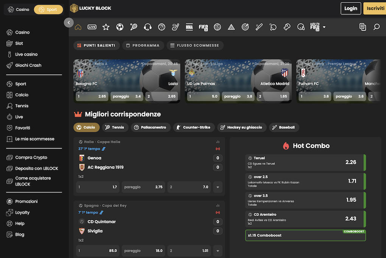Click the Login button
Viewport: 386px width, 258px height.
pyautogui.click(x=351, y=8)
